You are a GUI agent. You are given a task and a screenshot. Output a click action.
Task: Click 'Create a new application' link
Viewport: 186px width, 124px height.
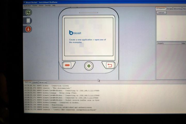point(81,40)
